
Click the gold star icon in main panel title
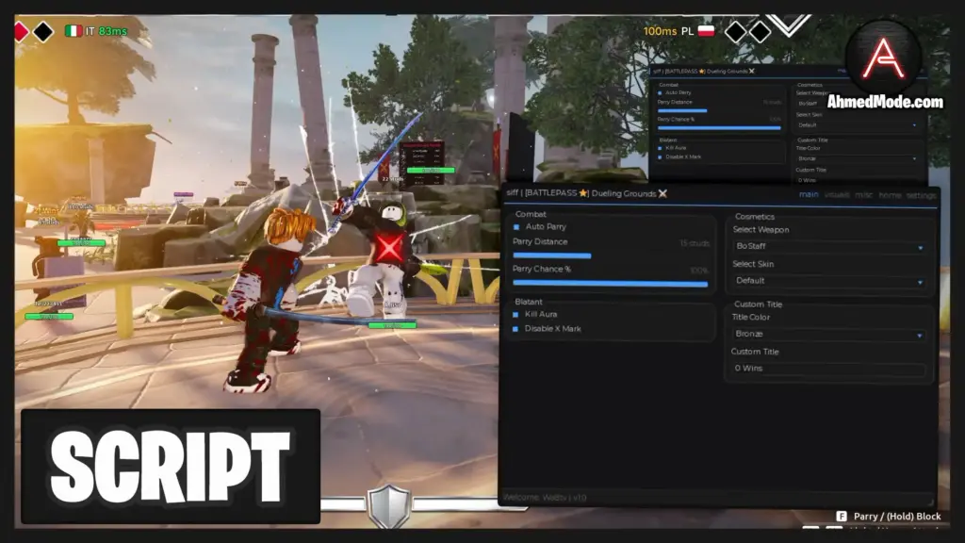582,193
